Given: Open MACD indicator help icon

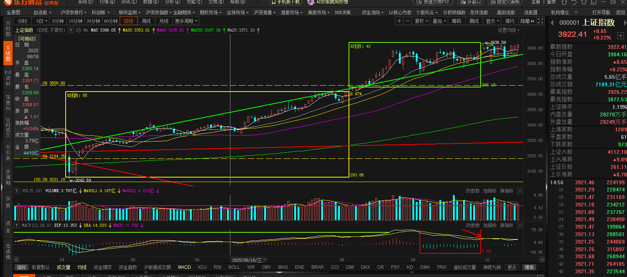Looking at the screenshot, I should (x=17, y=225).
